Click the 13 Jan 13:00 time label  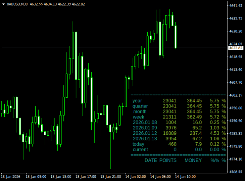(x=61, y=177)
